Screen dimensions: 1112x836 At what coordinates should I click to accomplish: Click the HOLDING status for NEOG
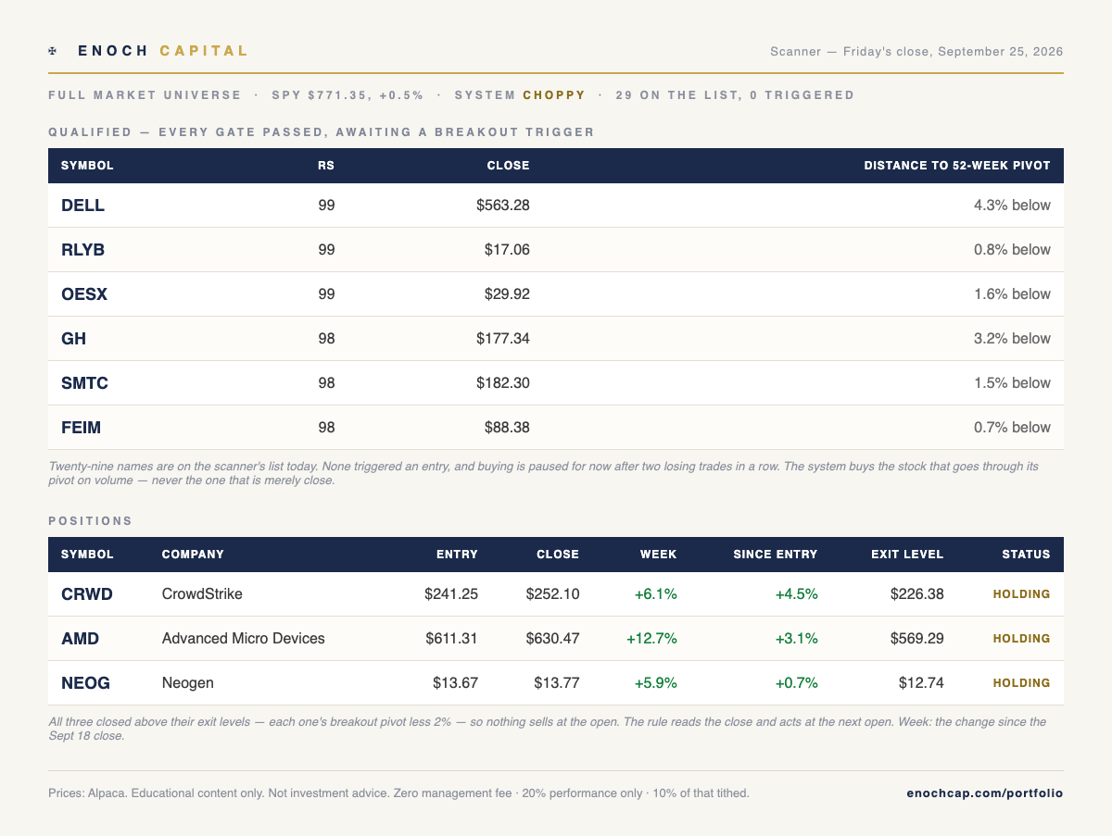click(1022, 683)
